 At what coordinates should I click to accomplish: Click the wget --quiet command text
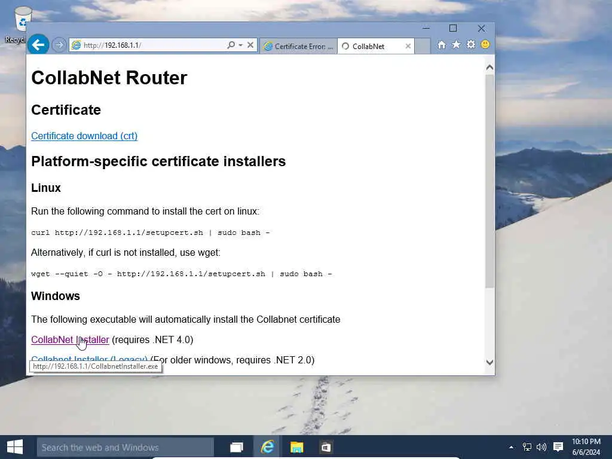tap(182, 274)
